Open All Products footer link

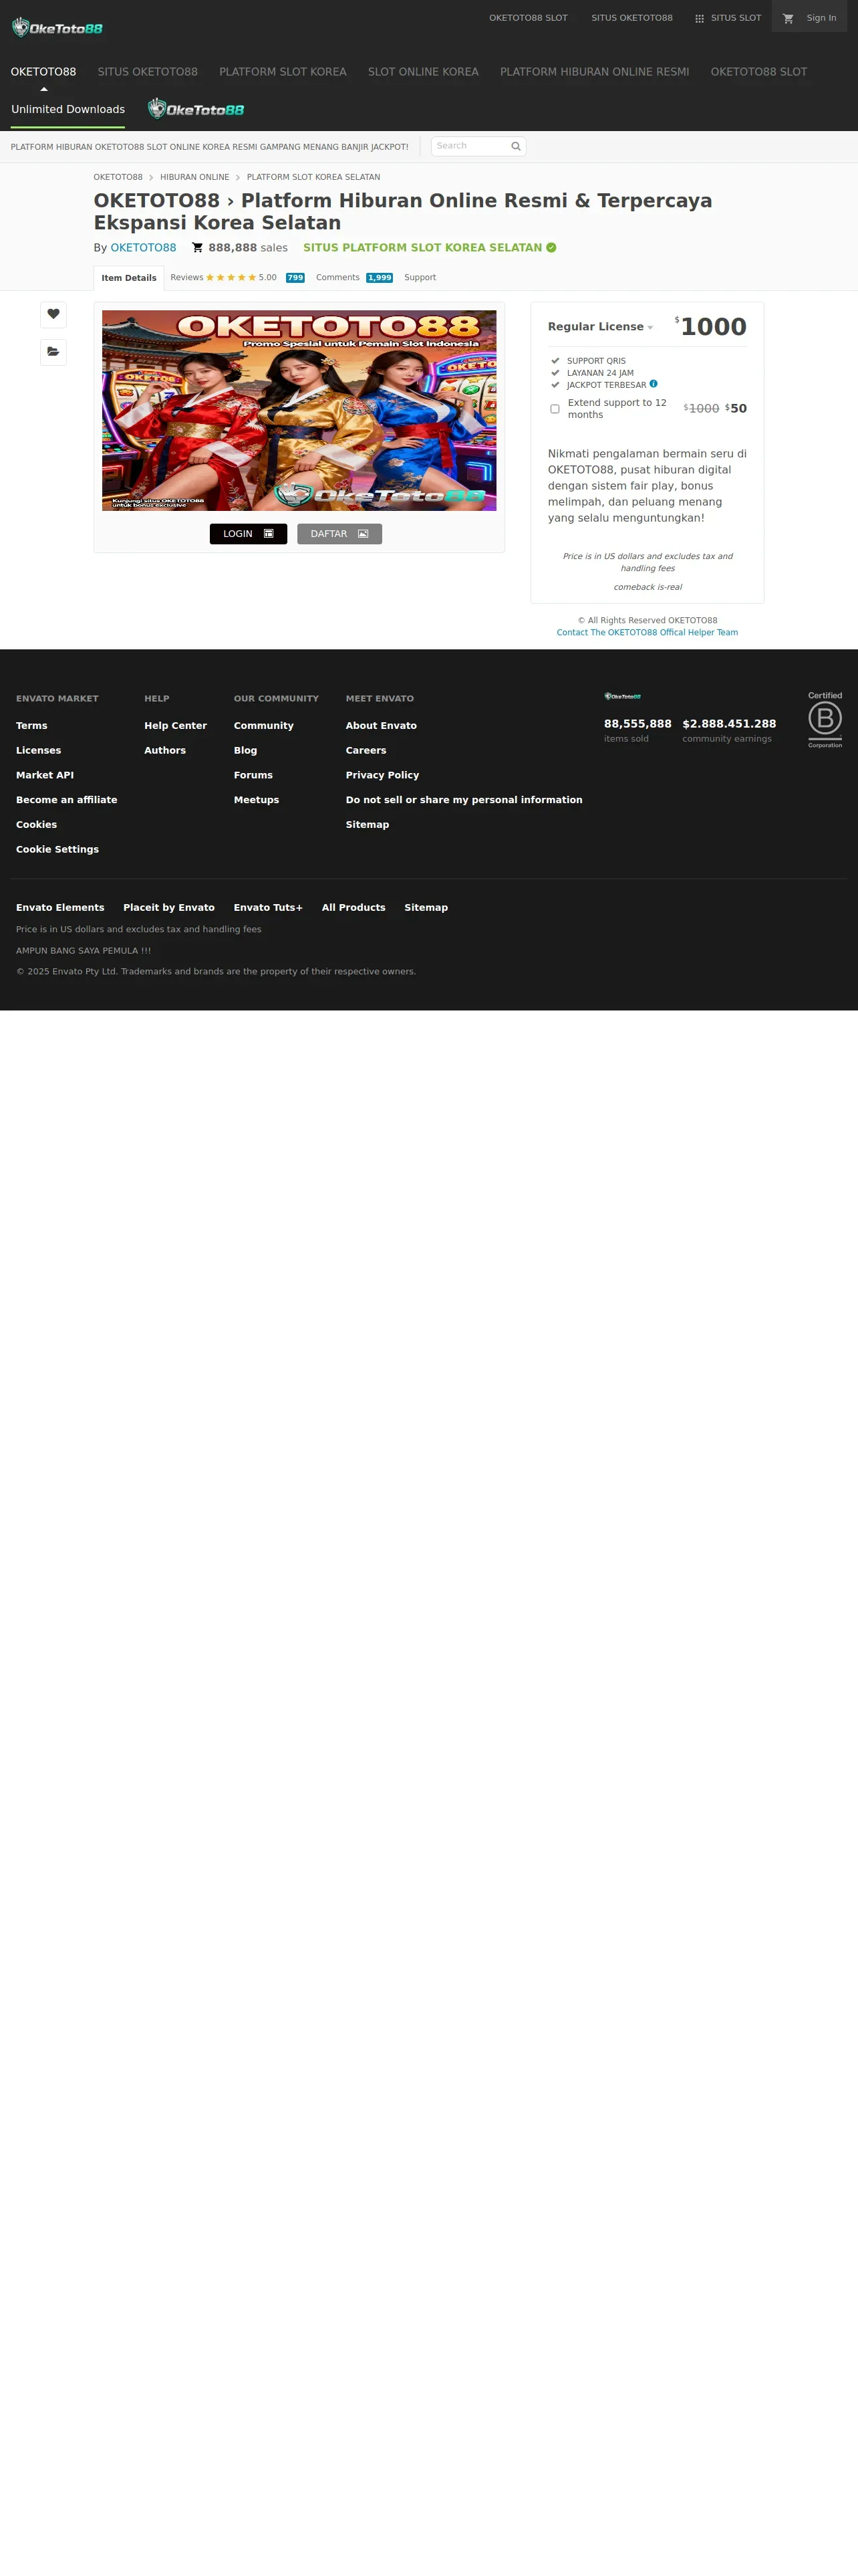(x=353, y=908)
